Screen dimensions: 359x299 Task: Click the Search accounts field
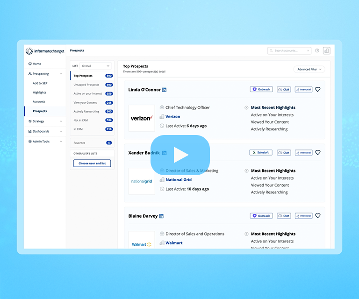288,50
